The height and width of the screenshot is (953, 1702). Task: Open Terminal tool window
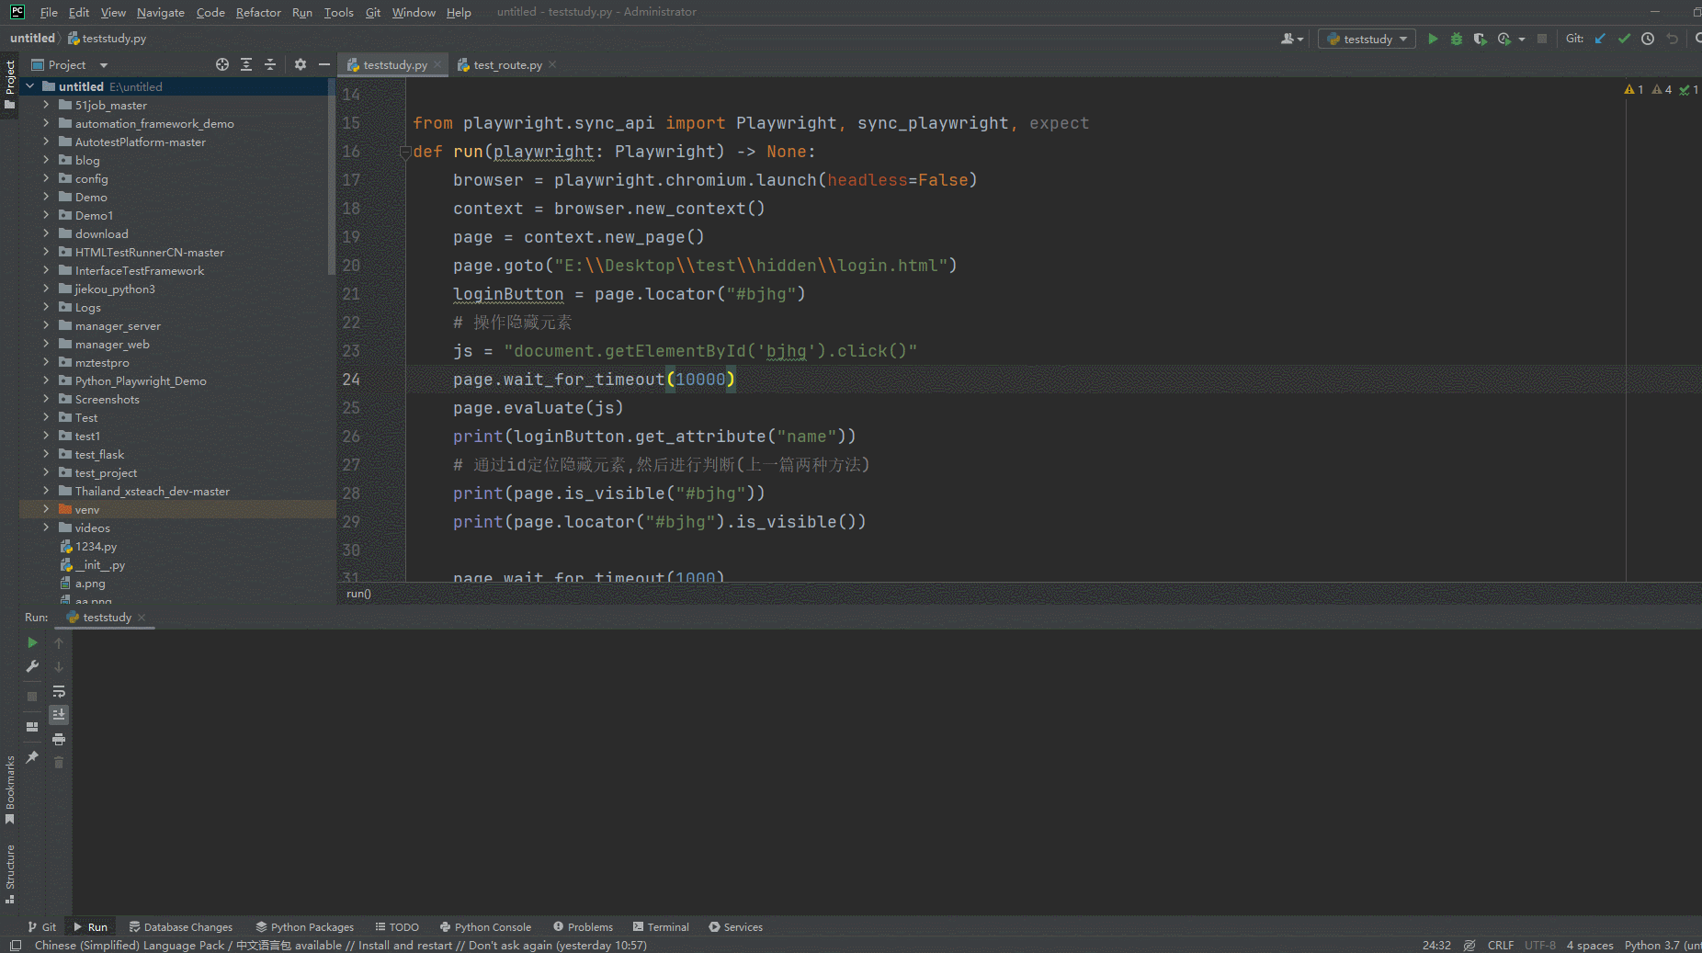pos(661,927)
